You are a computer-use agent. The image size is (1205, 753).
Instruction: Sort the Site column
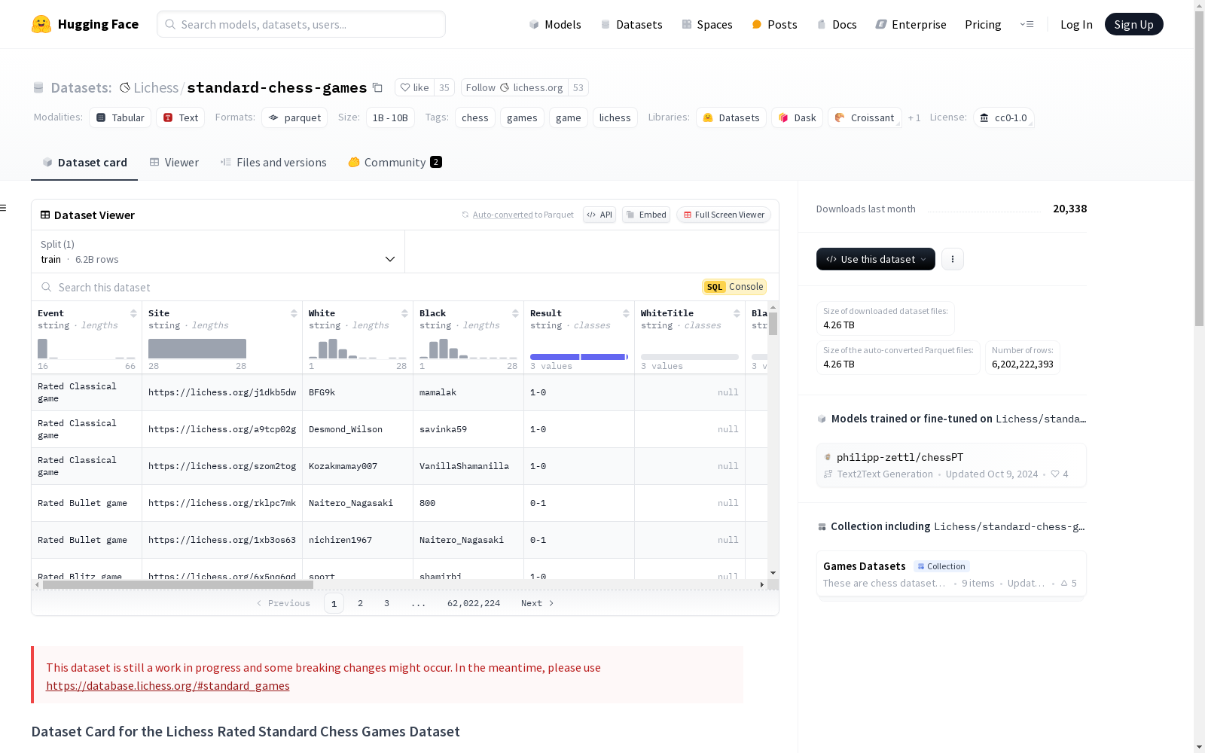pyautogui.click(x=294, y=313)
